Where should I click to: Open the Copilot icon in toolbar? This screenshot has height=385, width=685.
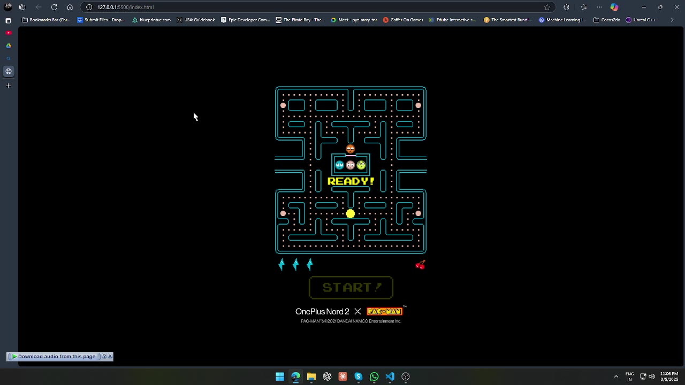click(x=614, y=7)
